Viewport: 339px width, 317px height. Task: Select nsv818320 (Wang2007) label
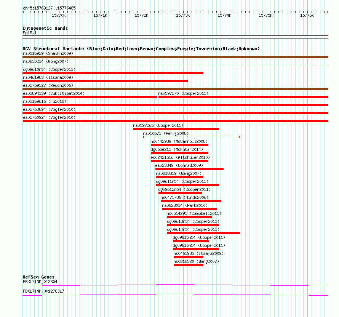pos(196,261)
